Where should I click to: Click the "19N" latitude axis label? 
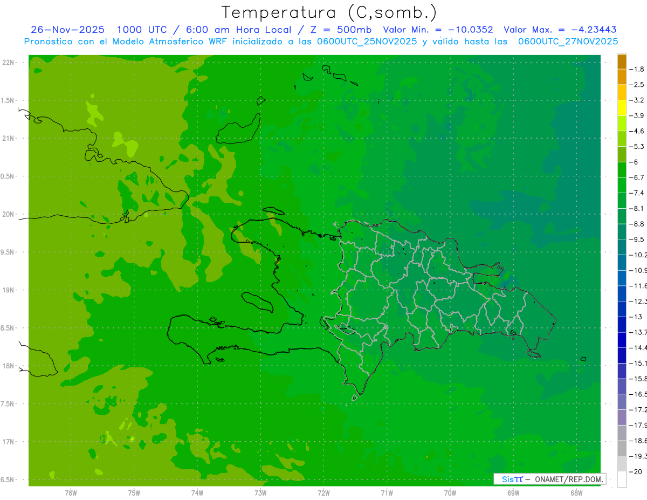pyautogui.click(x=9, y=290)
